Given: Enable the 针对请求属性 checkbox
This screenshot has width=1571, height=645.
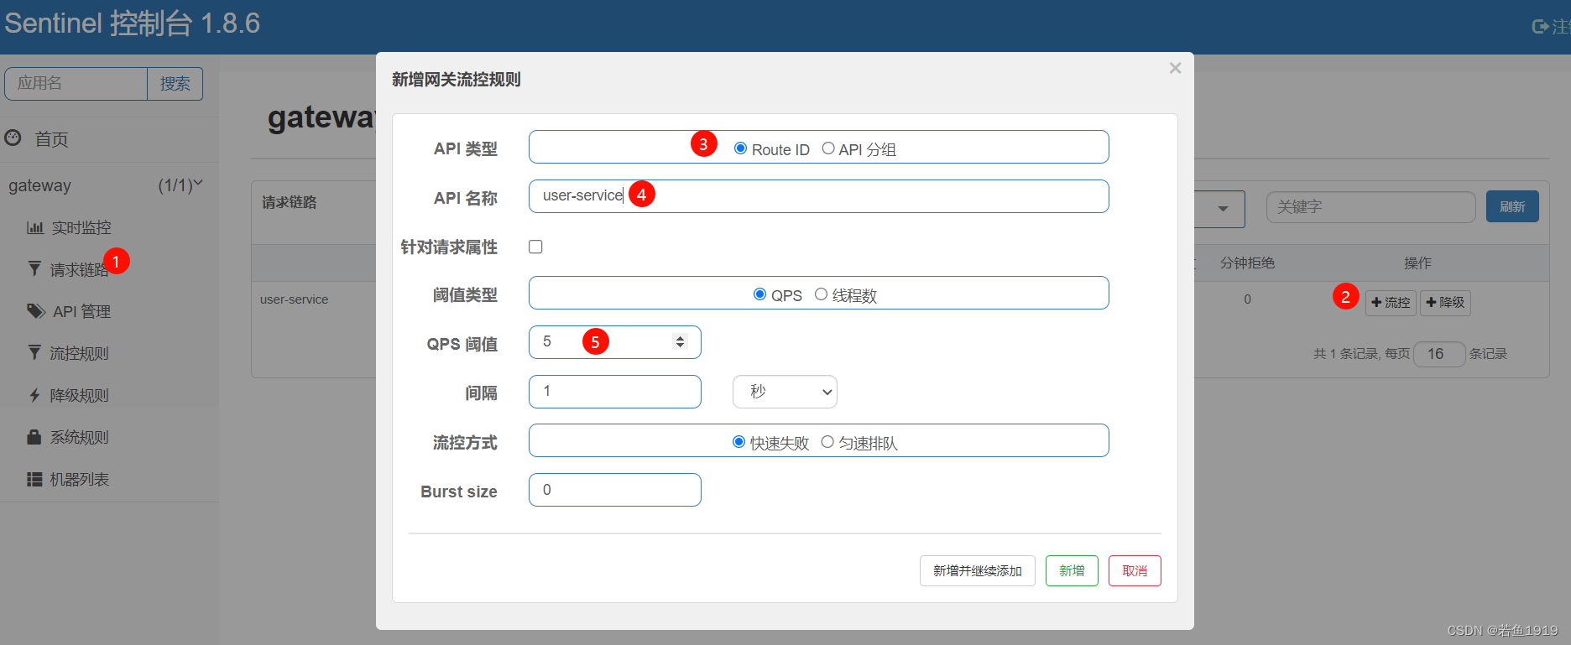Looking at the screenshot, I should tap(535, 247).
